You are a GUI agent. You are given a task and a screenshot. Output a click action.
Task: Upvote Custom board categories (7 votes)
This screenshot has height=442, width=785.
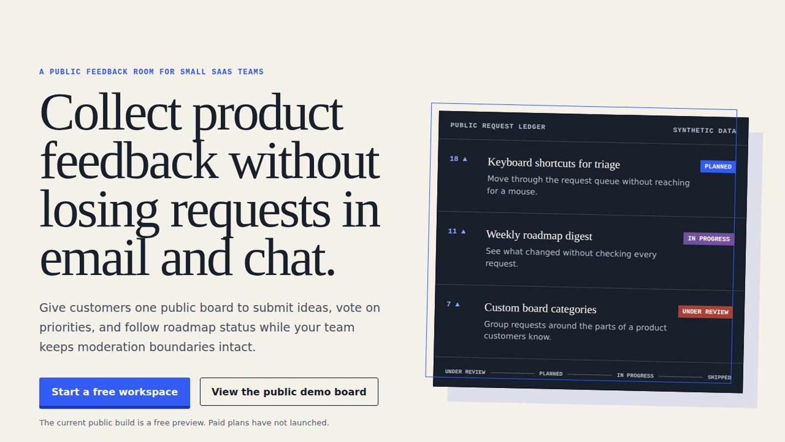453,304
